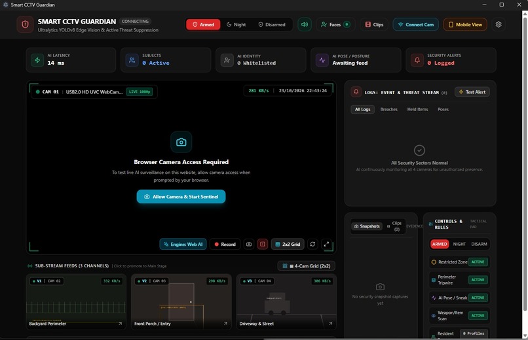Click the Tactical Pad label
The image size is (528, 340).
(478, 224)
